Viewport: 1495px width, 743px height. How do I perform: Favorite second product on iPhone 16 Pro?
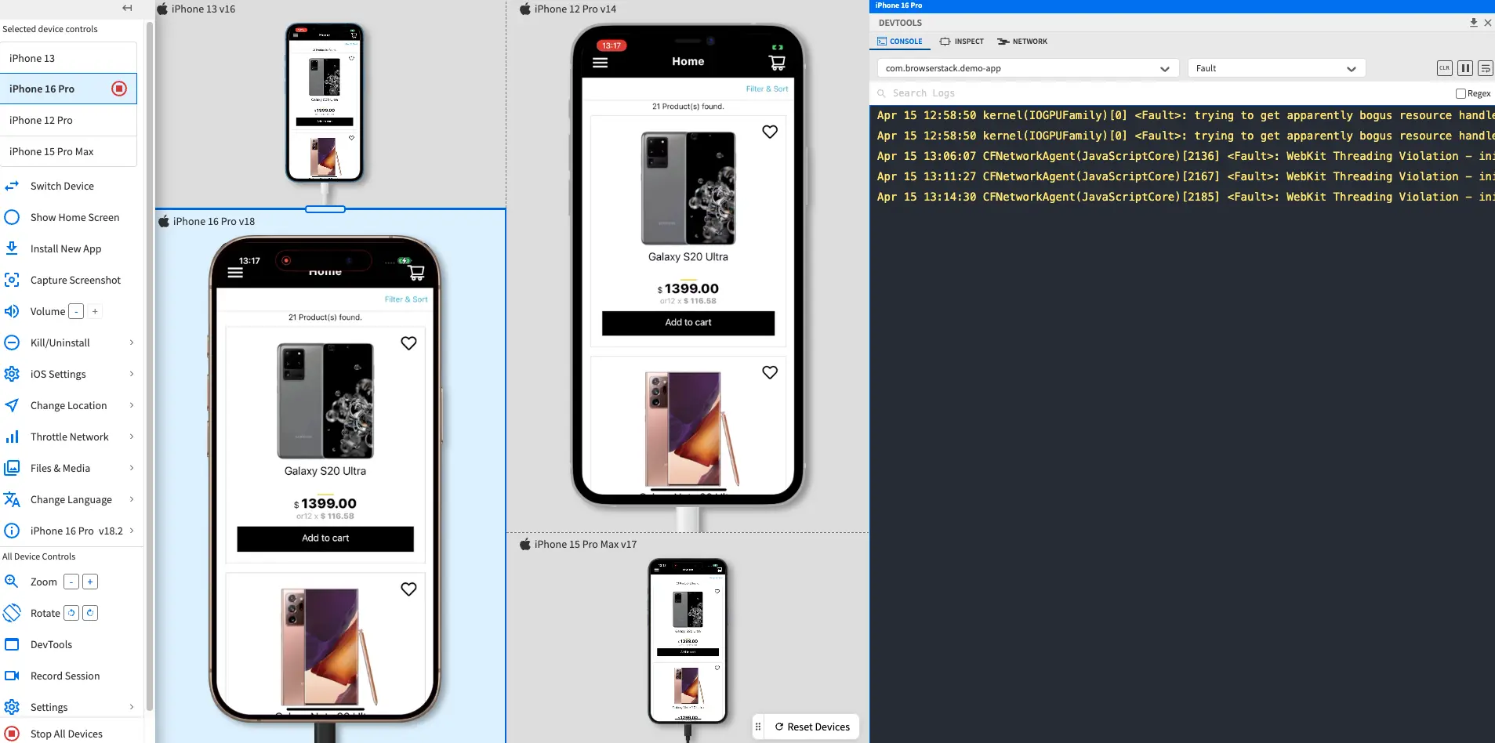tap(408, 589)
